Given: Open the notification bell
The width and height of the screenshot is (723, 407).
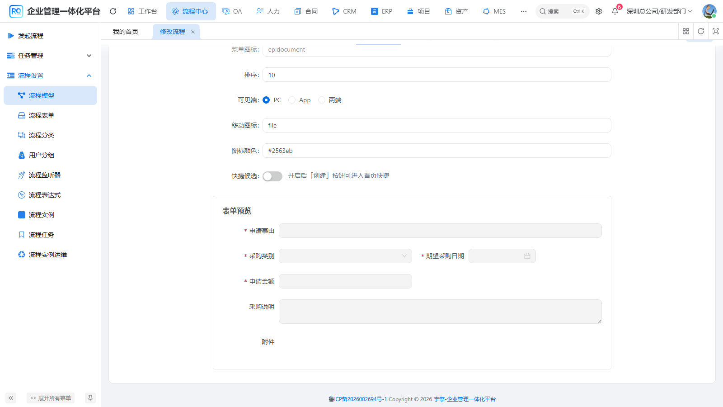Looking at the screenshot, I should tap(615, 11).
